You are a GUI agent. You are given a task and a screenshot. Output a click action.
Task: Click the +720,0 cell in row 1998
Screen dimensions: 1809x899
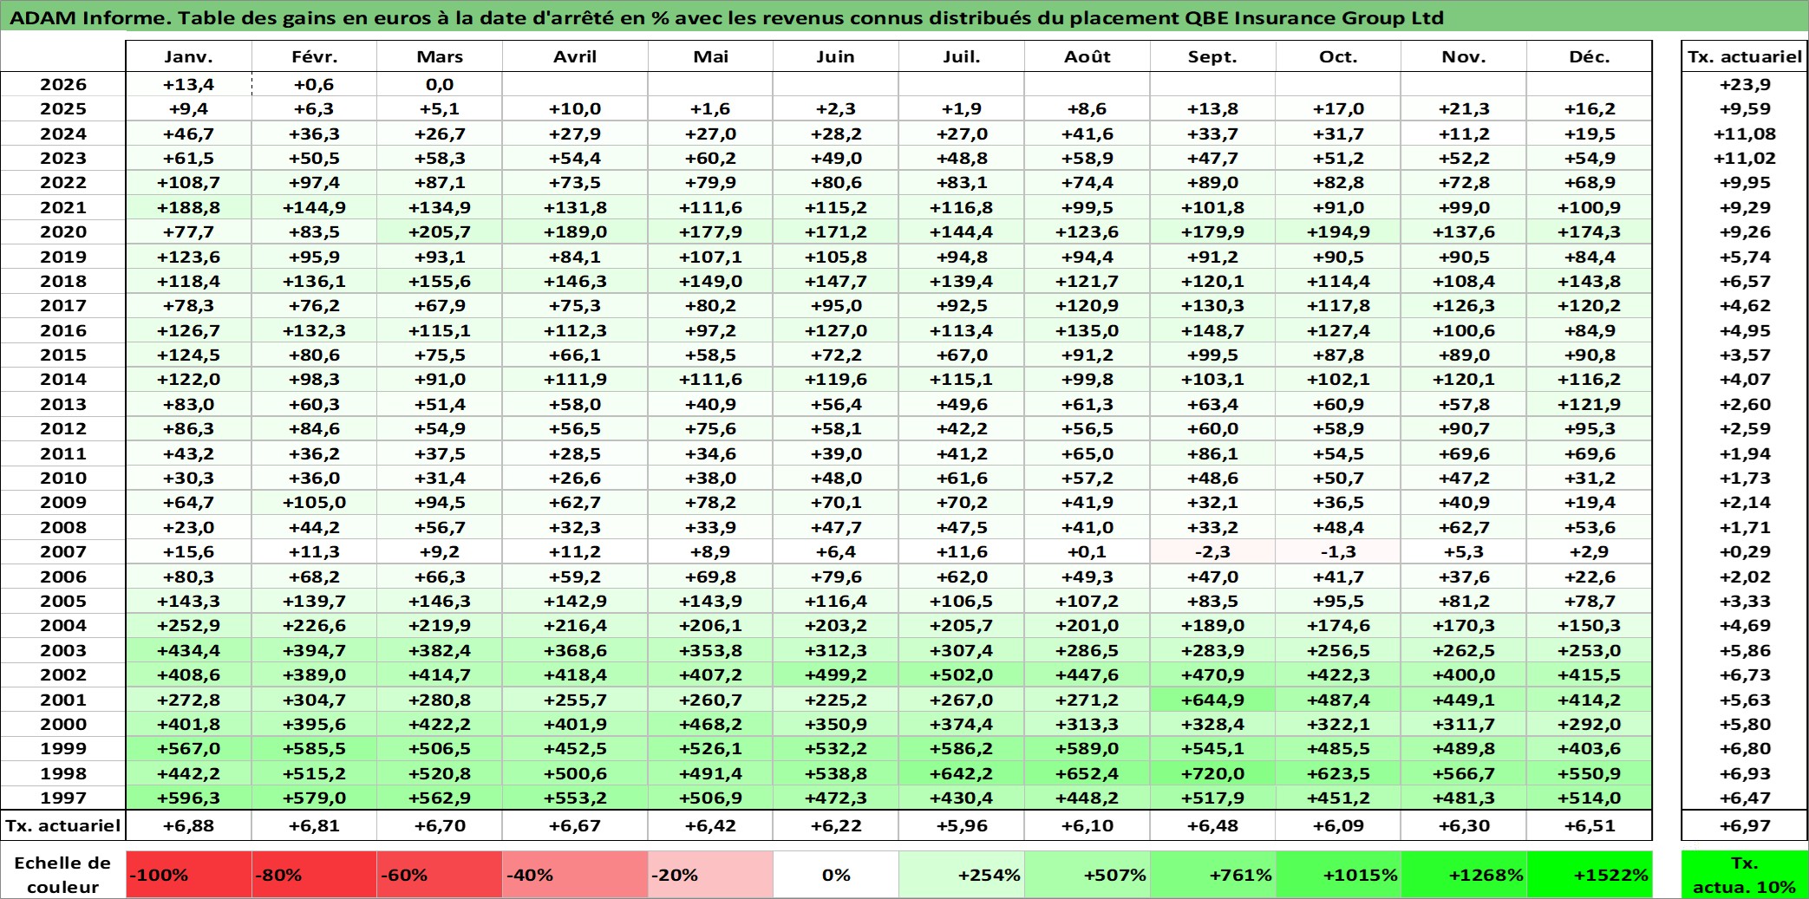point(1213,773)
